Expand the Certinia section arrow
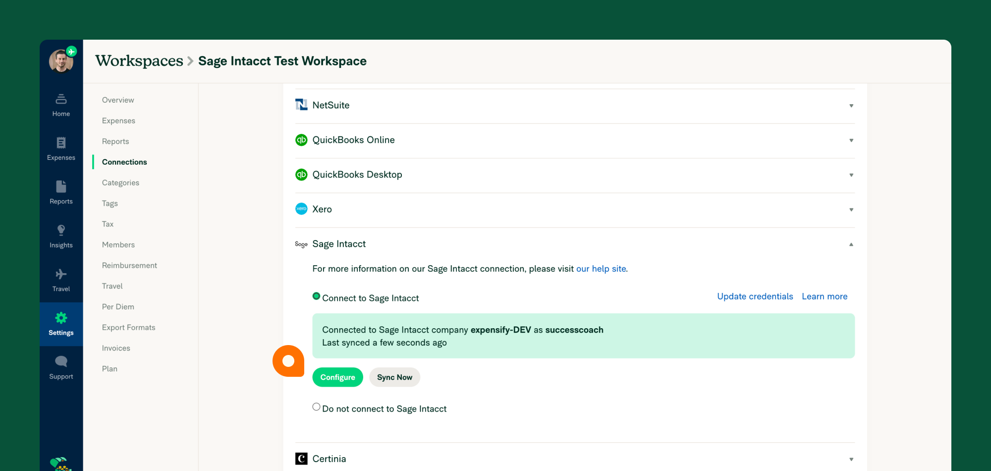The height and width of the screenshot is (471, 991). [851, 459]
